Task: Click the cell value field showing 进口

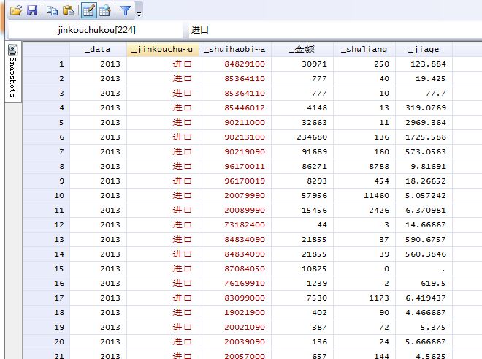Action: 329,29
